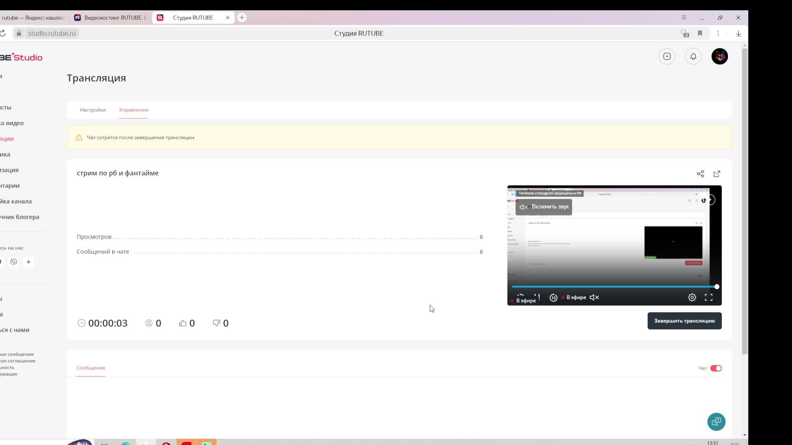Open the notifications bell
The width and height of the screenshot is (792, 445).
click(693, 56)
